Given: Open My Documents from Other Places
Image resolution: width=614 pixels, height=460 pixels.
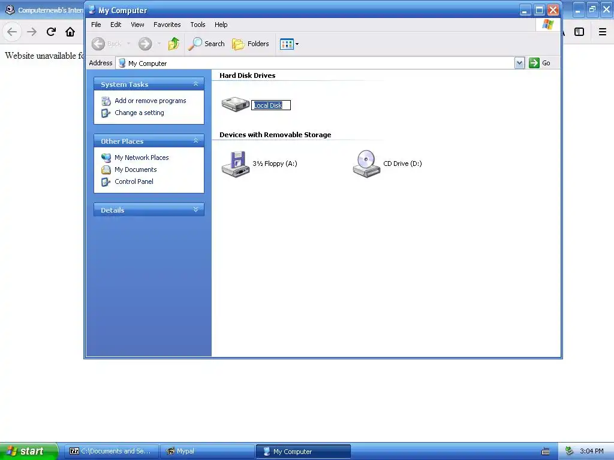Looking at the screenshot, I should [136, 170].
